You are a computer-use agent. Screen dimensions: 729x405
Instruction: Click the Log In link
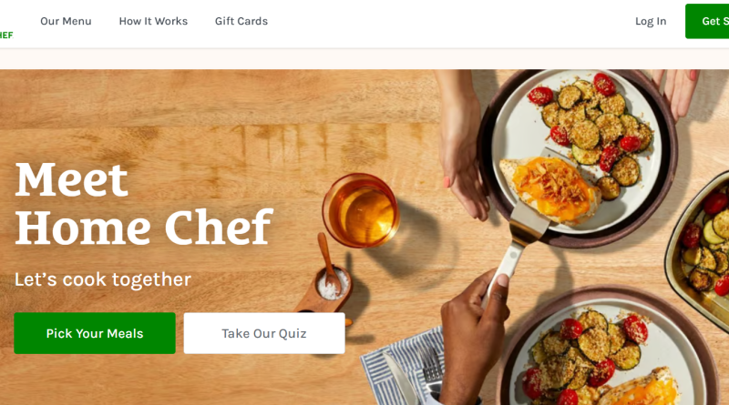coord(651,21)
